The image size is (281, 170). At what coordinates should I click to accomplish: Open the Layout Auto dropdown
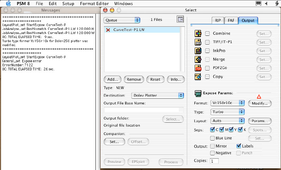click(228, 121)
